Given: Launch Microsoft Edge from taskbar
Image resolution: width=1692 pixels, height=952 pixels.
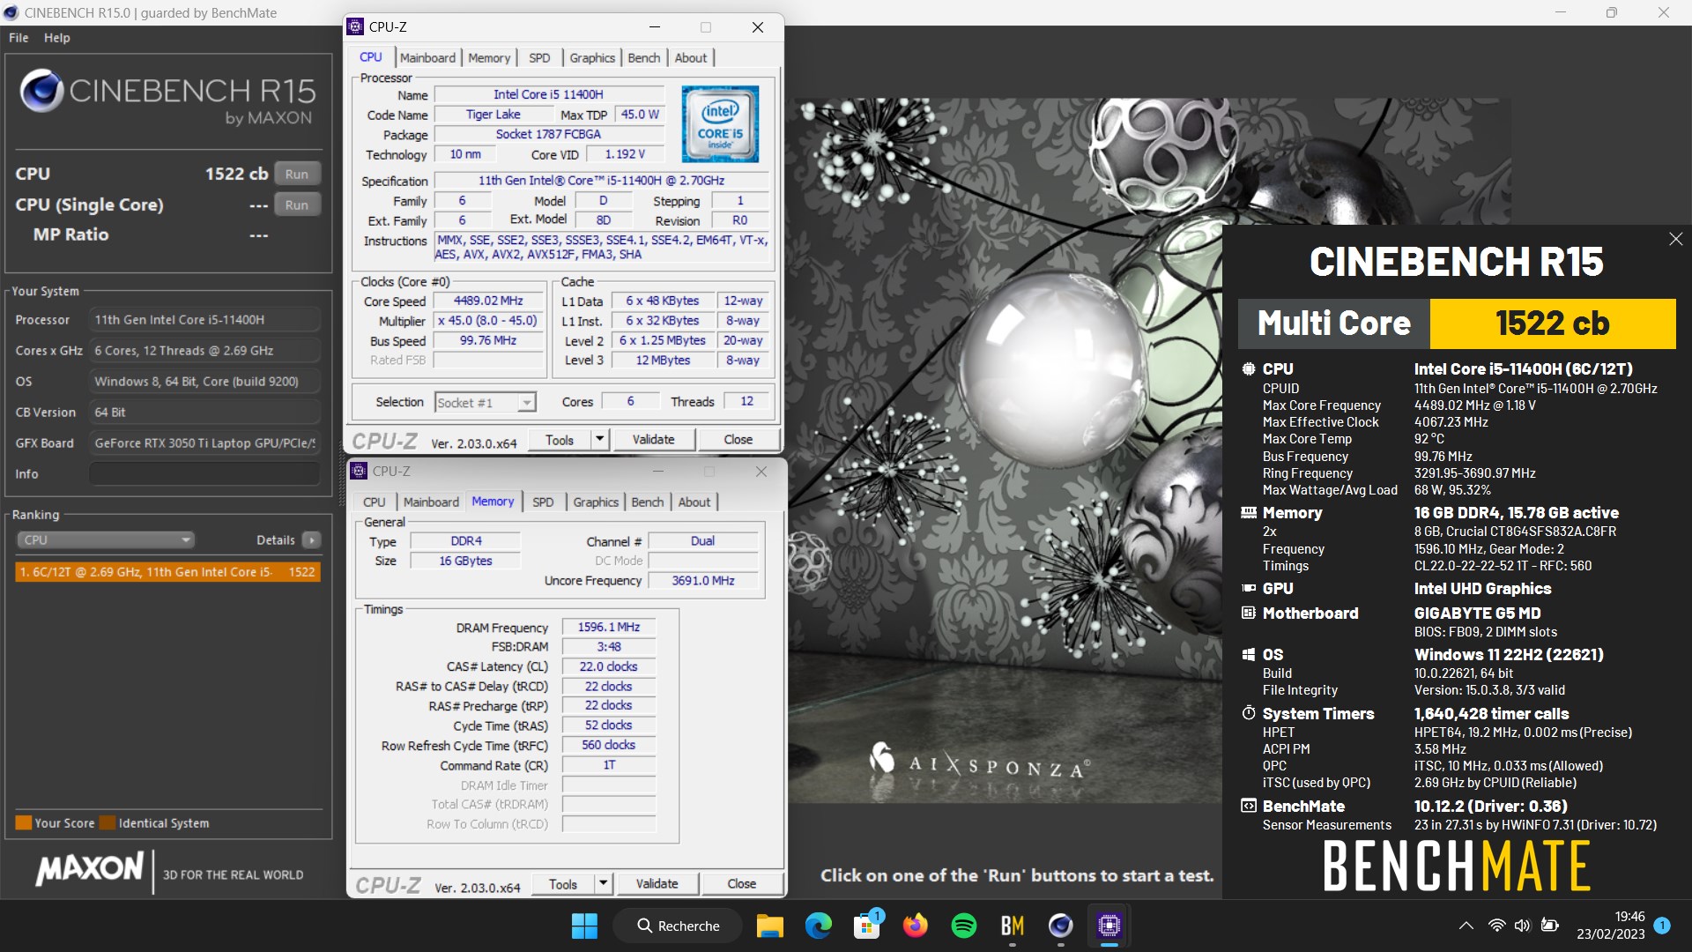Looking at the screenshot, I should (x=818, y=926).
